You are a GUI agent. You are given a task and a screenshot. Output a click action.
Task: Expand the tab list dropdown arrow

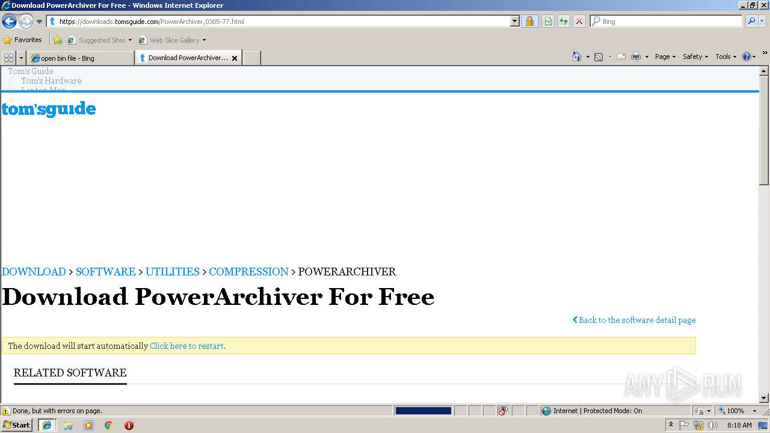(22, 58)
